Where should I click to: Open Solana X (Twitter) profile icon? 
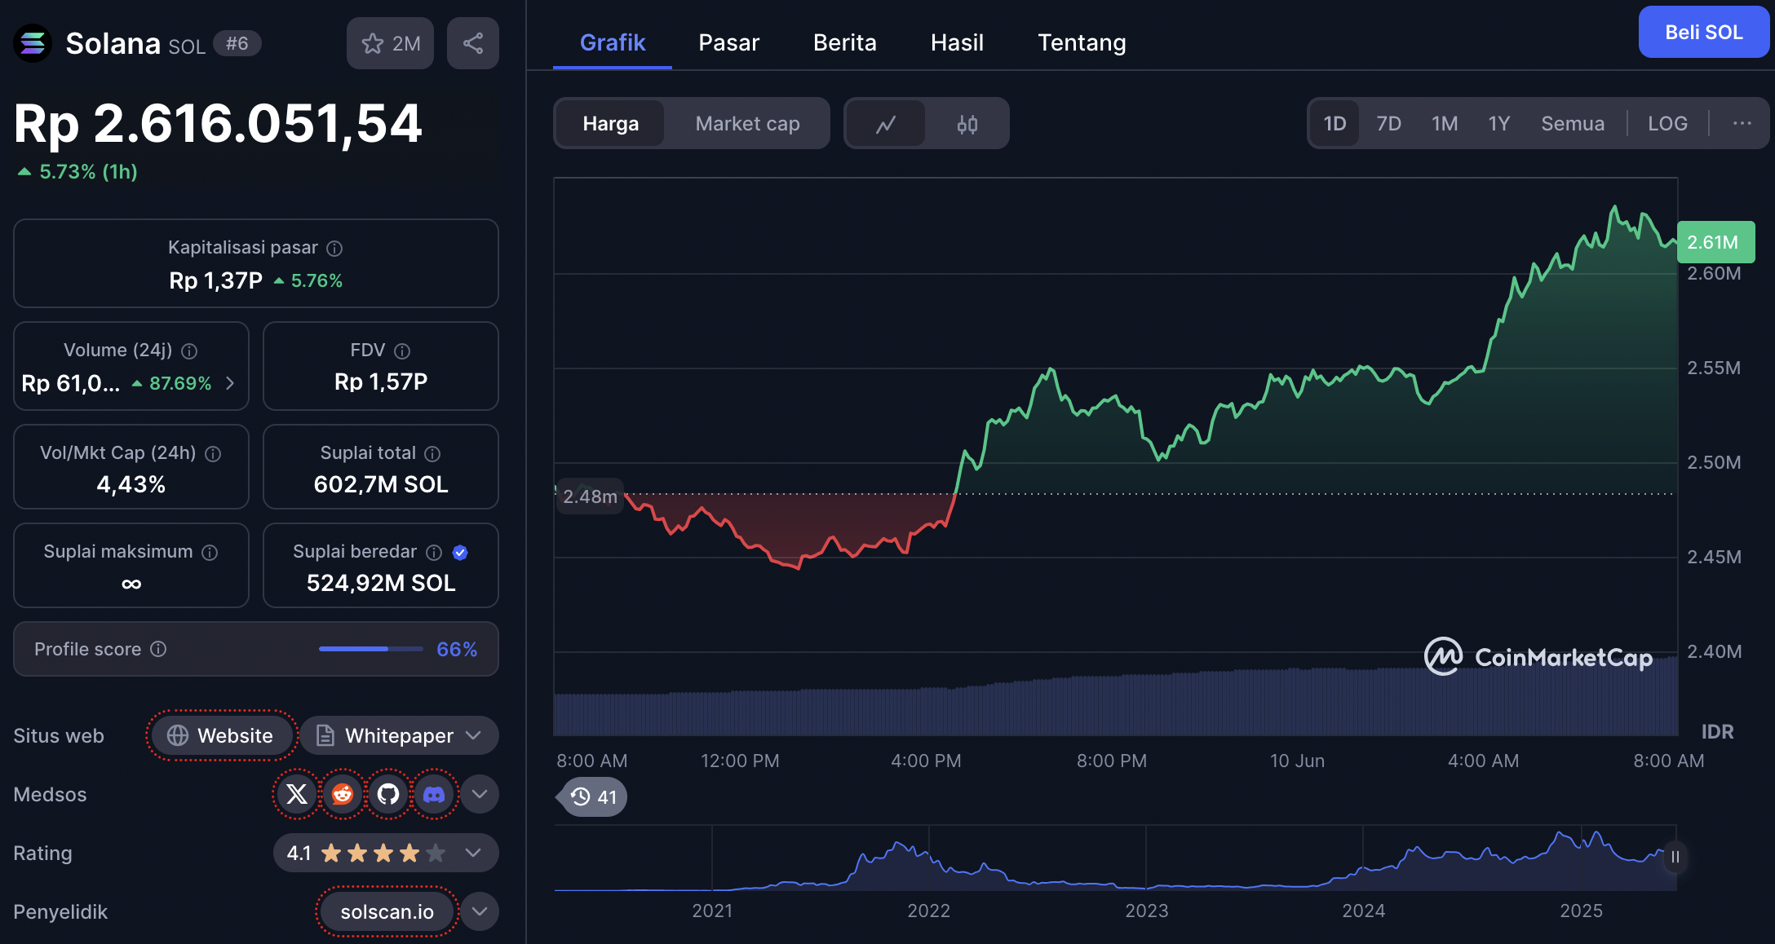pyautogui.click(x=297, y=794)
